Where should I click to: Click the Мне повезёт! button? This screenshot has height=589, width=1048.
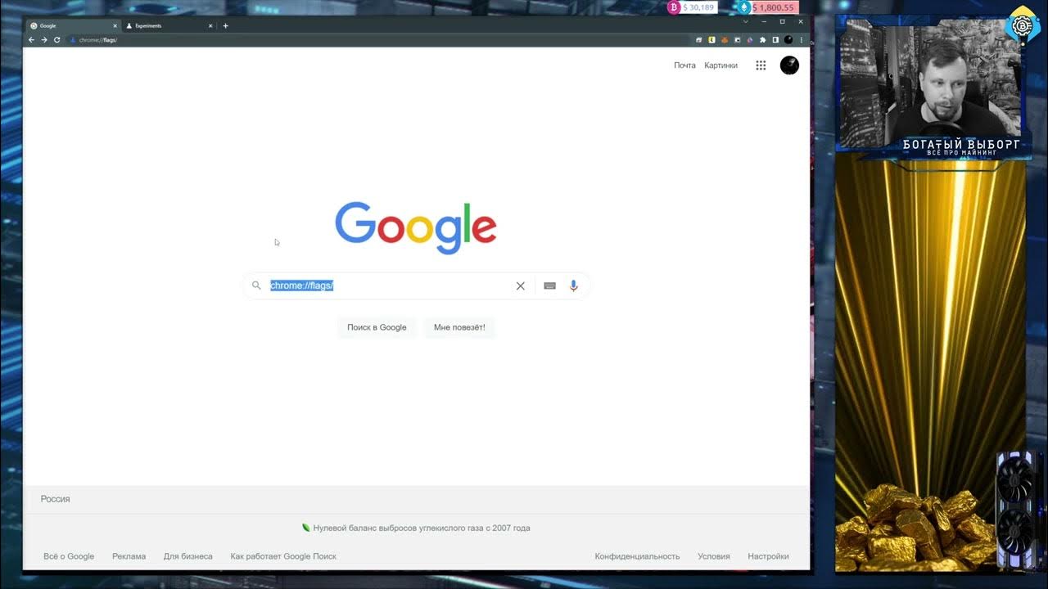(459, 327)
